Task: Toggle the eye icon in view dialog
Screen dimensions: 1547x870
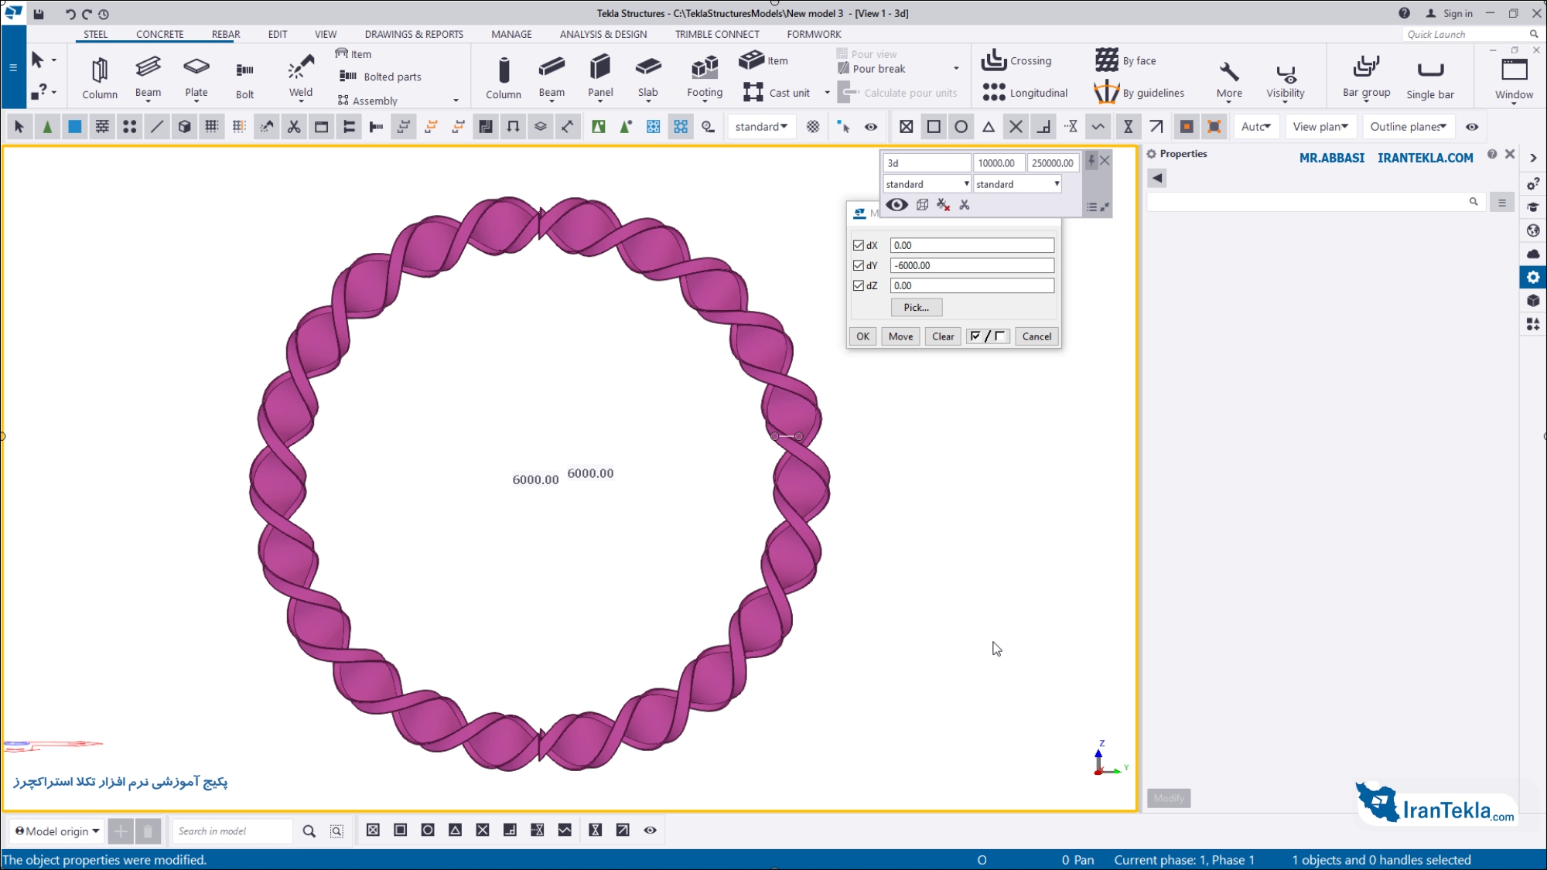Action: pos(896,205)
